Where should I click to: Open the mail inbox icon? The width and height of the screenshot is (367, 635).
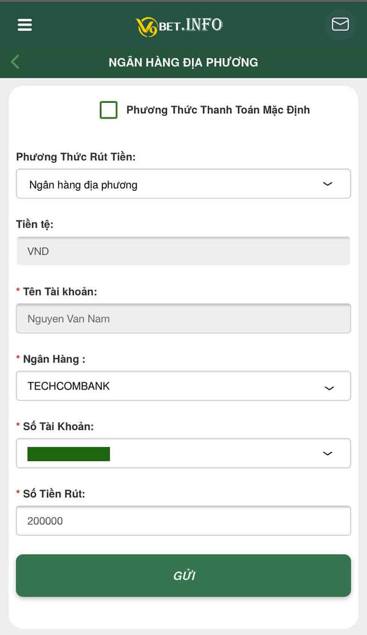[340, 24]
